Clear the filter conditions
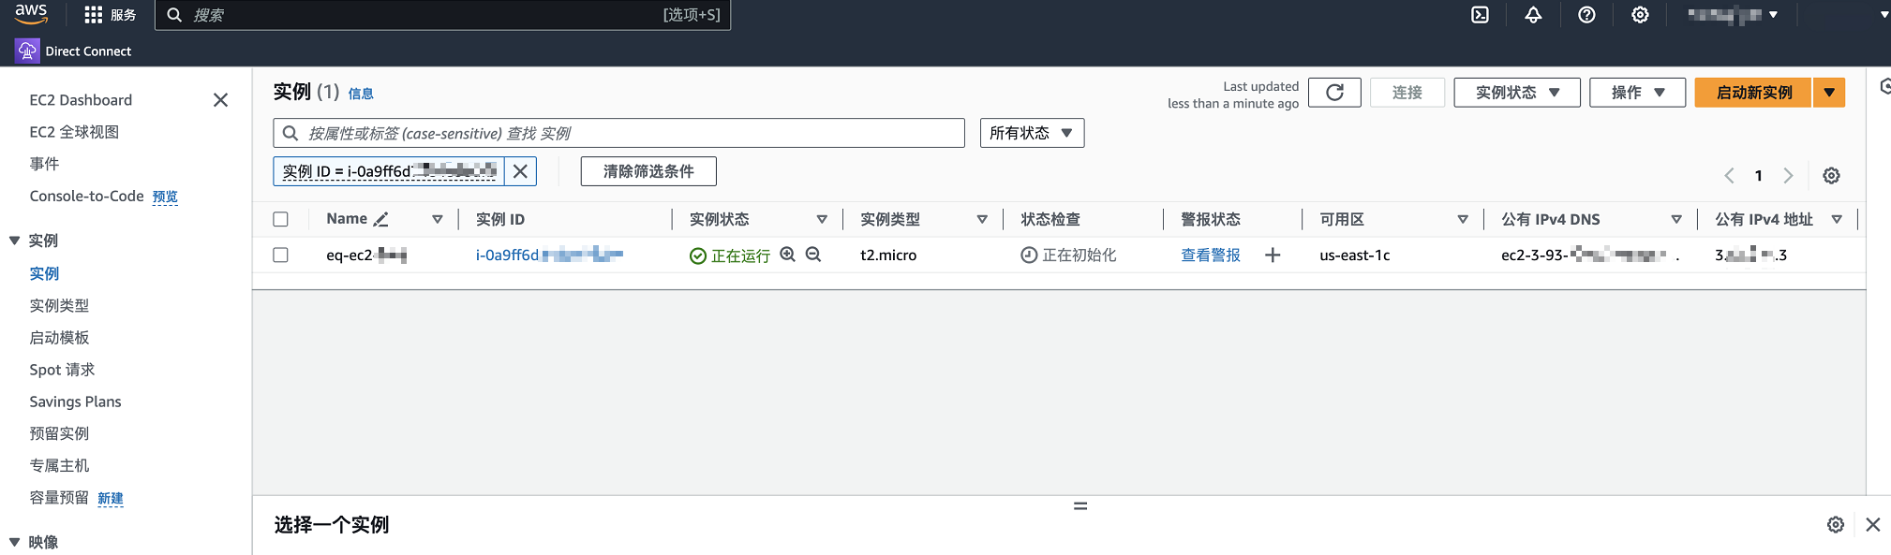1891x555 pixels. click(x=648, y=171)
